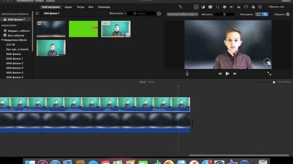
Task: Select the 'Мой фильм' event
Action: [13, 54]
